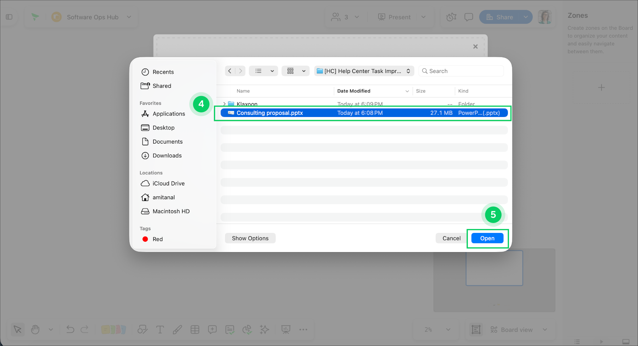Select Consulting proposal.pptx file row
Image resolution: width=638 pixels, height=346 pixels.
click(x=364, y=113)
